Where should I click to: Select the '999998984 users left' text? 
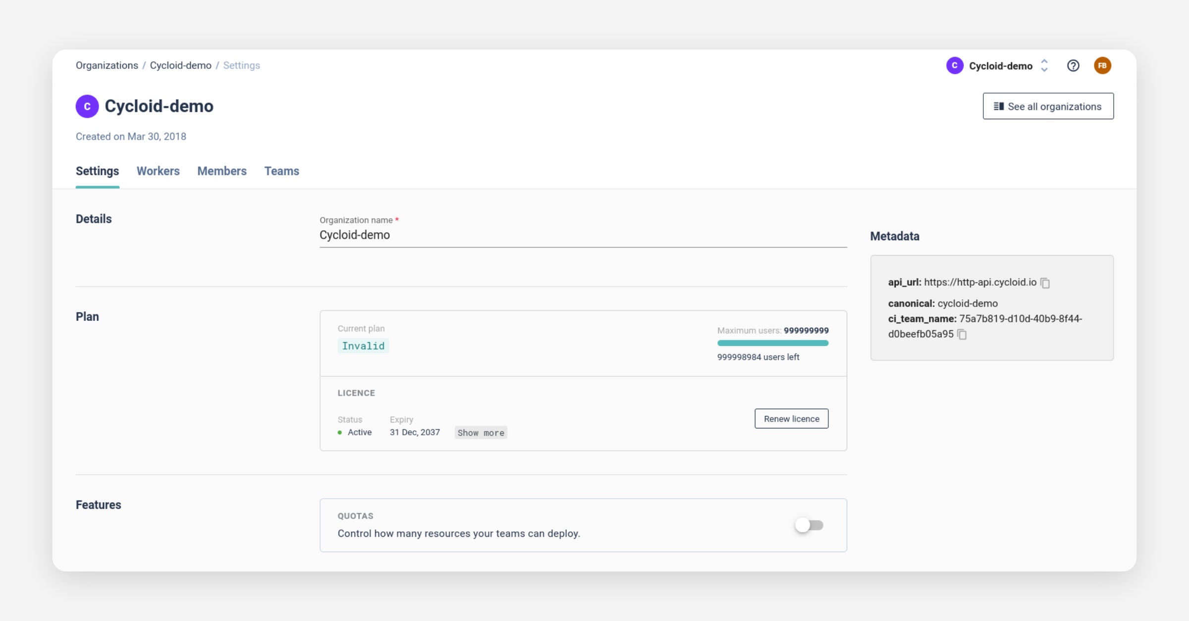(758, 357)
